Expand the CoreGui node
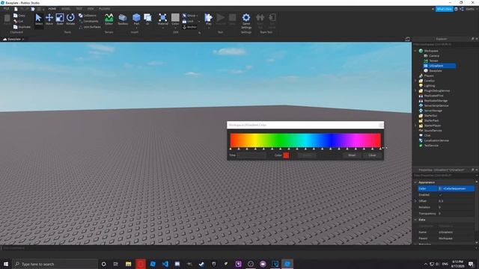The image size is (479, 269). (x=415, y=81)
